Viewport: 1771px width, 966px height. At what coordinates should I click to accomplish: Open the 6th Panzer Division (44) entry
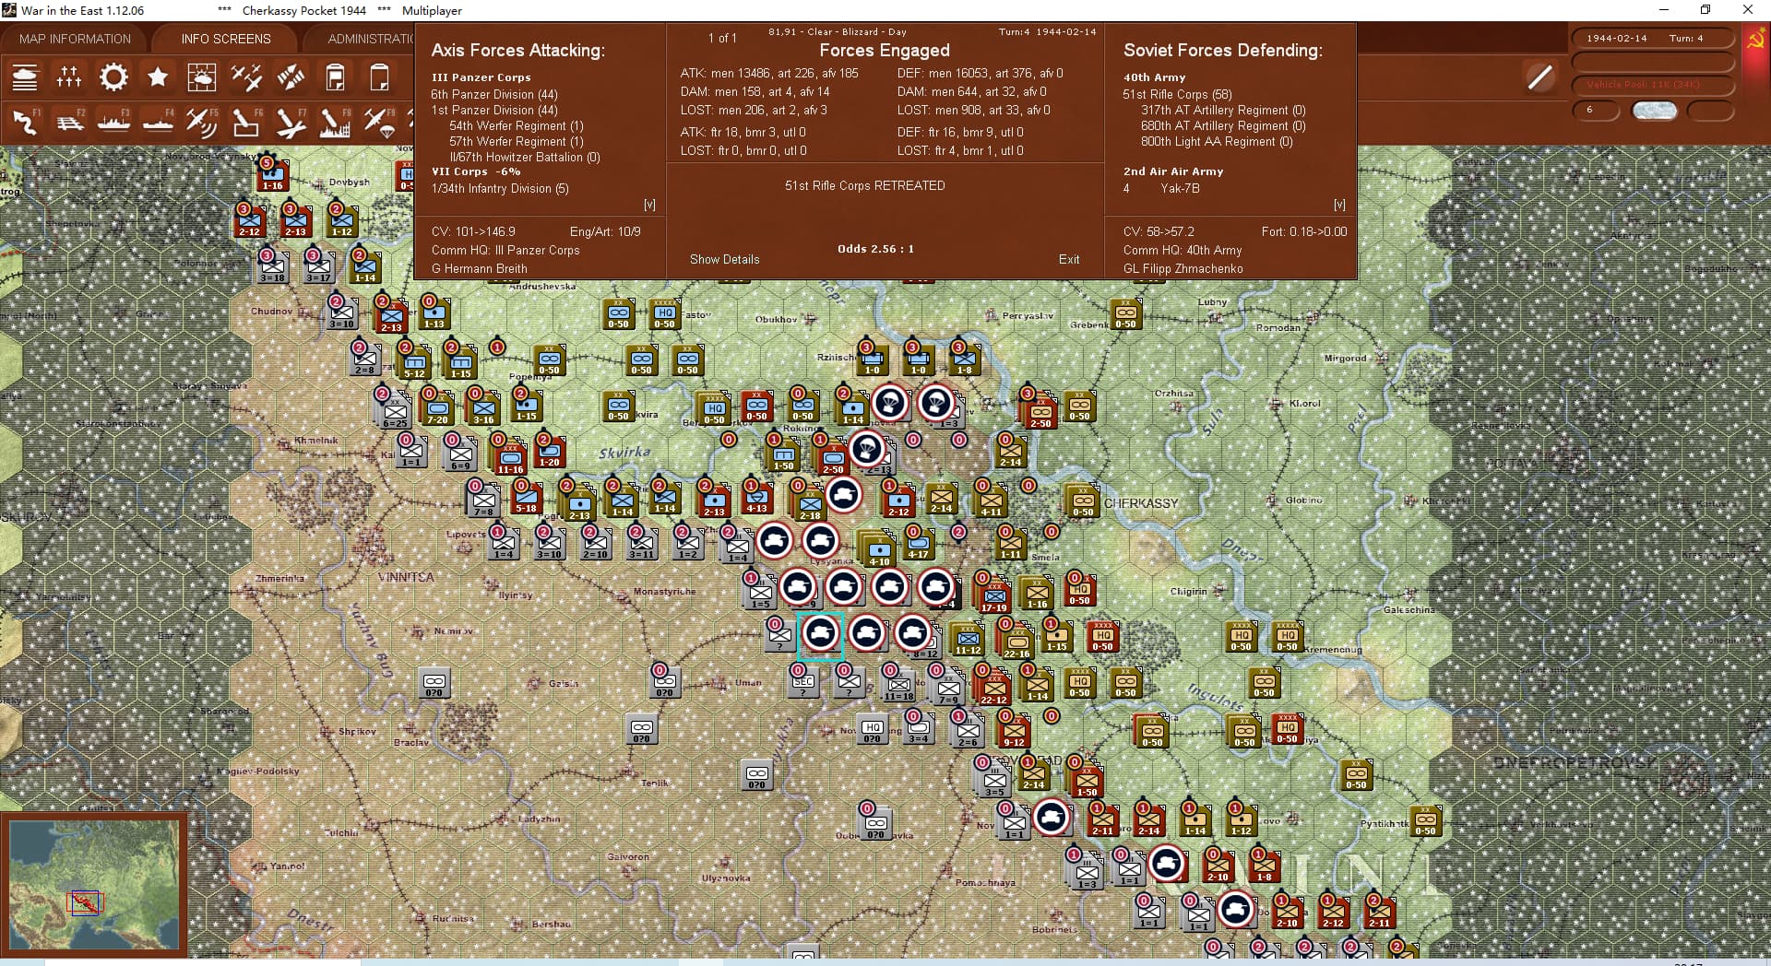tap(494, 94)
